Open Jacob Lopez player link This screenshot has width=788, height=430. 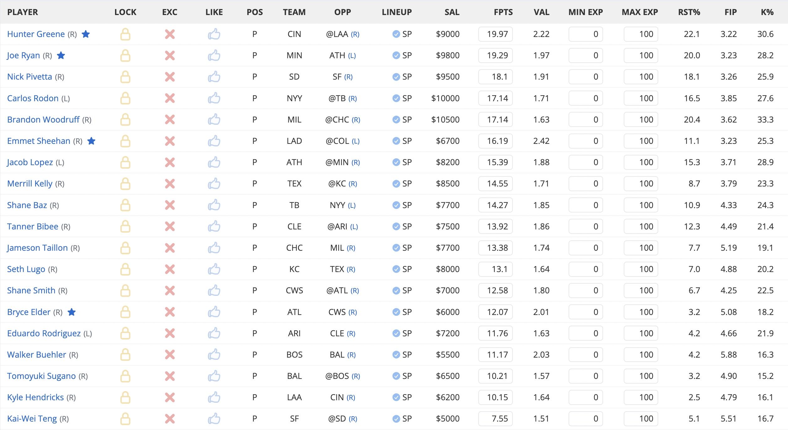[30, 162]
